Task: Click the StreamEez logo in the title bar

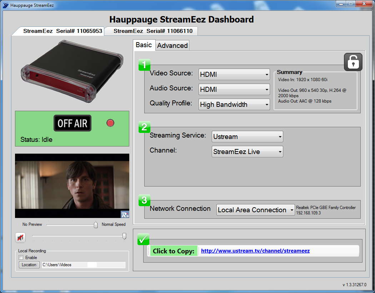Action: [6, 5]
